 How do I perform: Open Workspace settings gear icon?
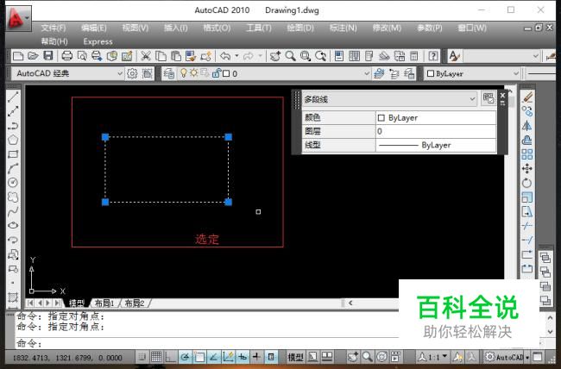click(132, 73)
